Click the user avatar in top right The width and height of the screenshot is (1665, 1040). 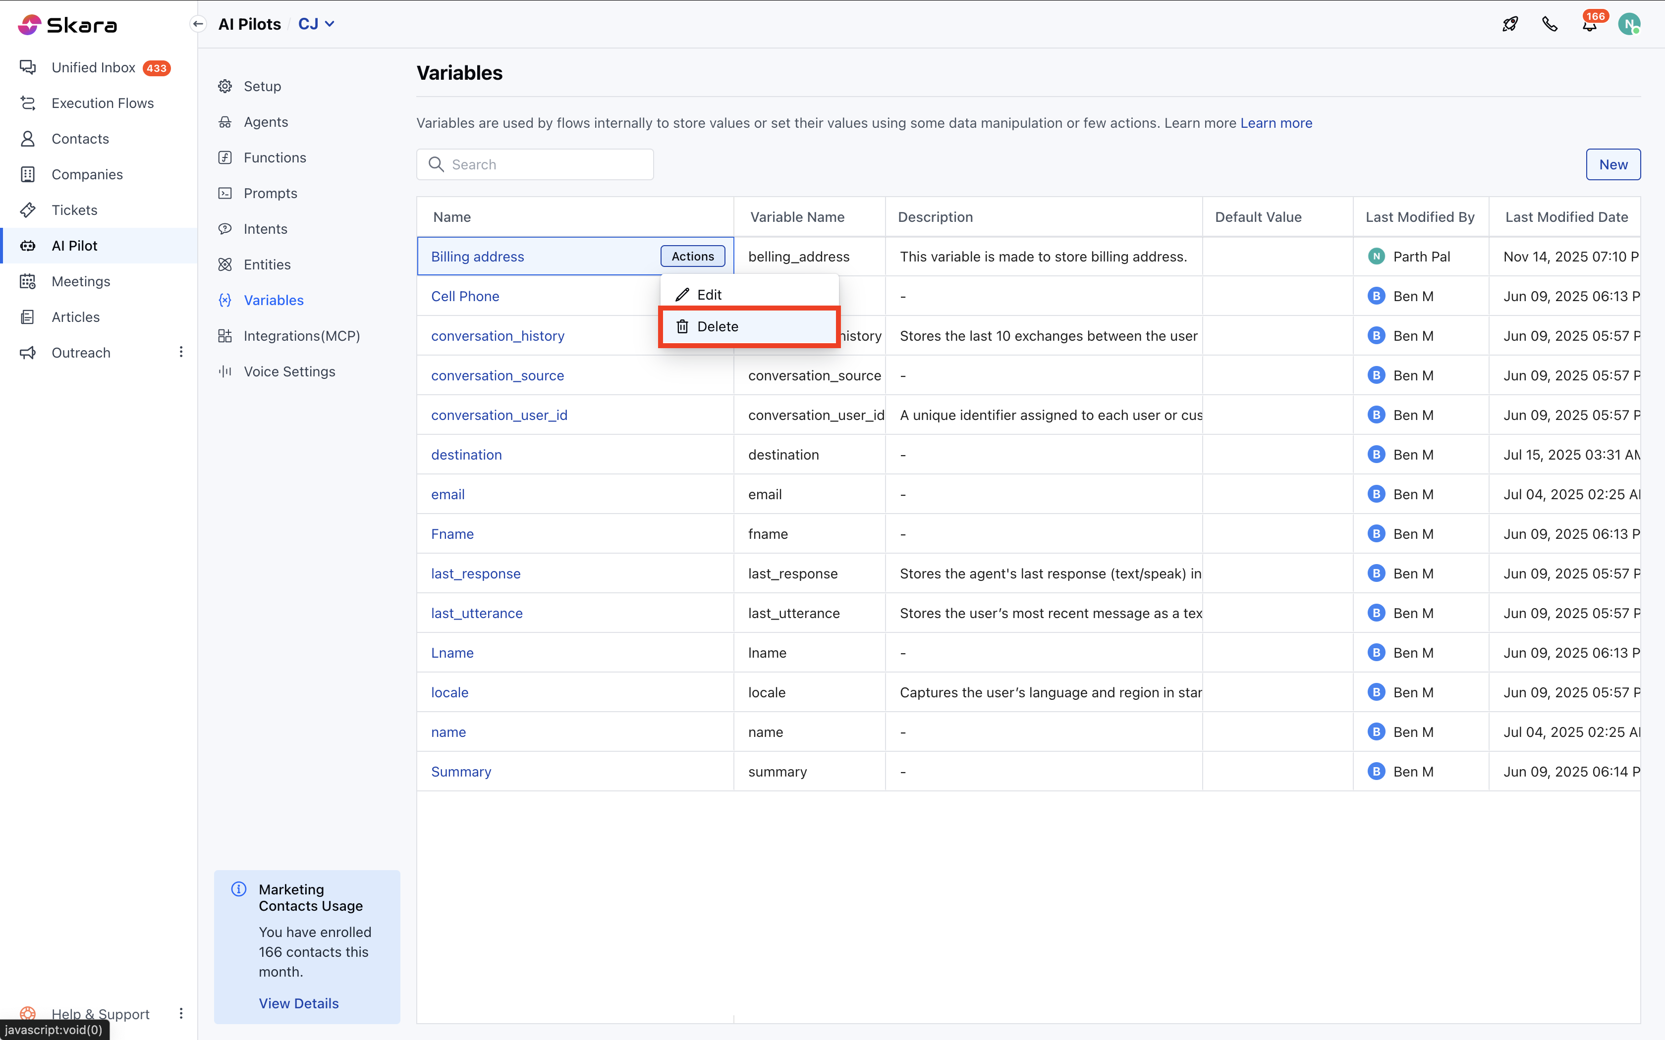pyautogui.click(x=1628, y=24)
